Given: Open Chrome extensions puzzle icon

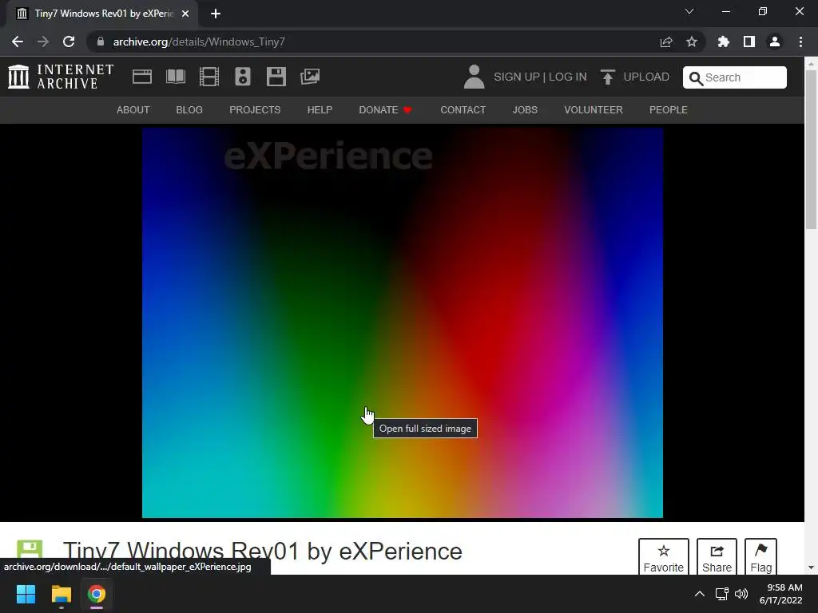Looking at the screenshot, I should [x=723, y=42].
